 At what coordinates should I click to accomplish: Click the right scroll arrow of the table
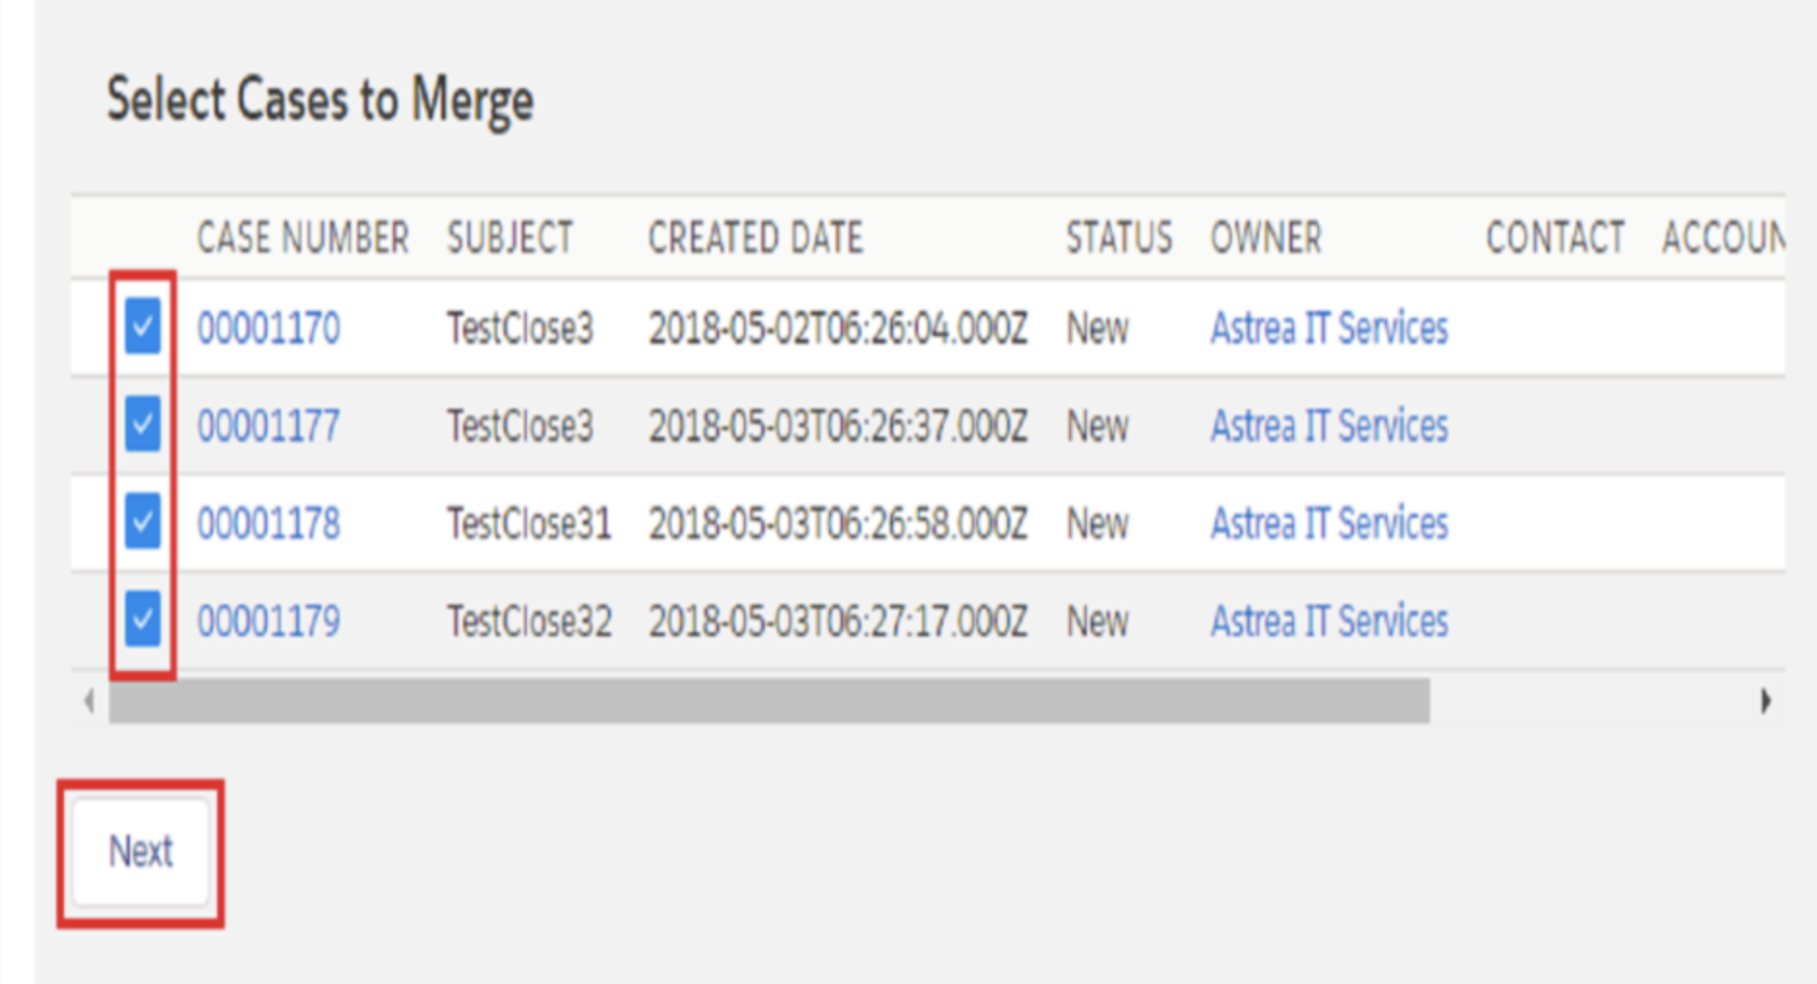(x=1765, y=699)
